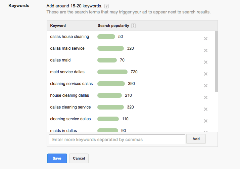Click the Search popularity column header
The width and height of the screenshot is (240, 169).
click(113, 26)
